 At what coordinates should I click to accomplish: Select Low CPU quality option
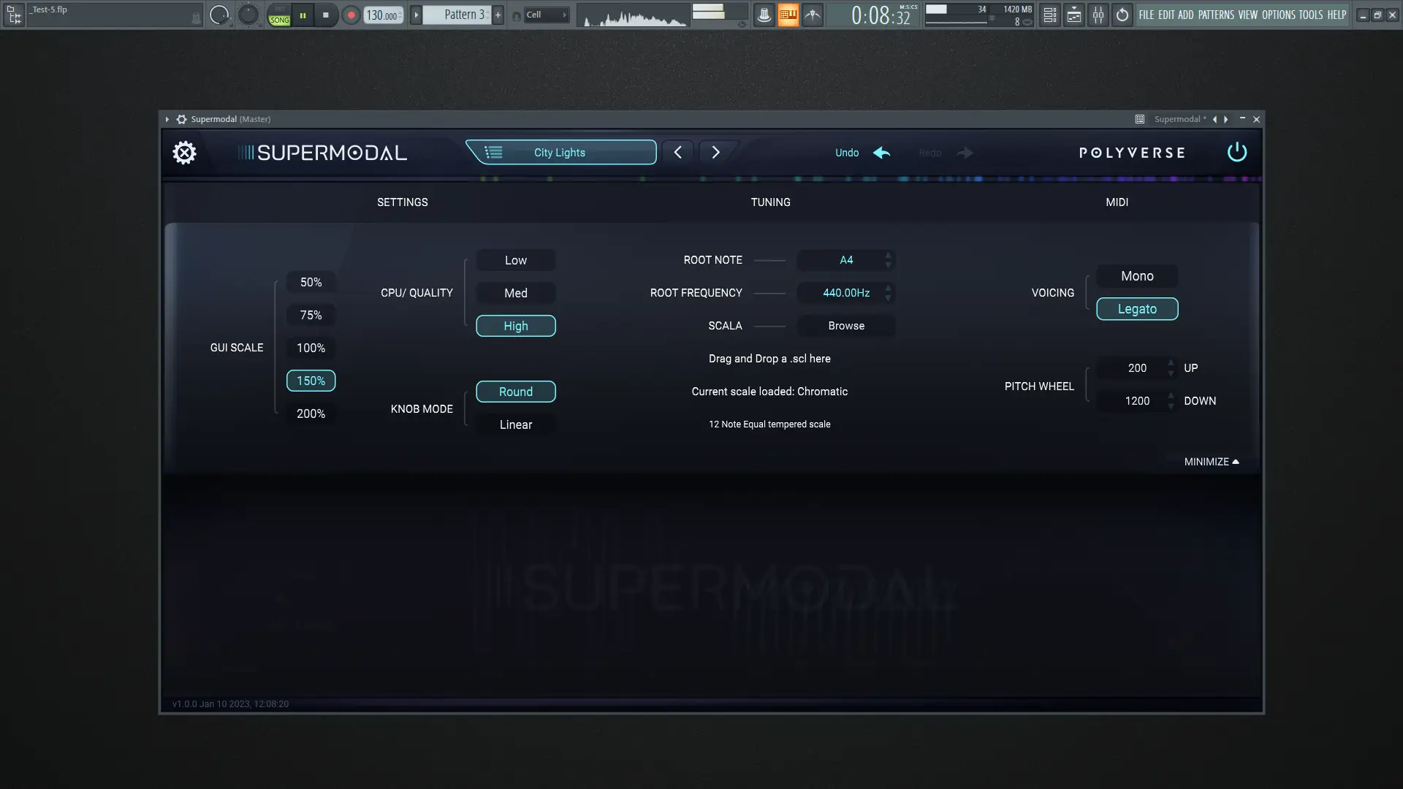coord(515,260)
